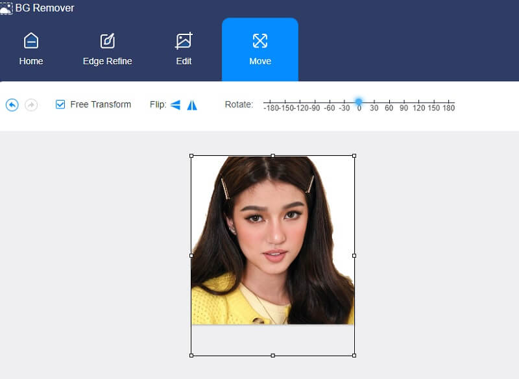The height and width of the screenshot is (379, 519).
Task: Click the undo arrow icon
Action: (x=11, y=104)
